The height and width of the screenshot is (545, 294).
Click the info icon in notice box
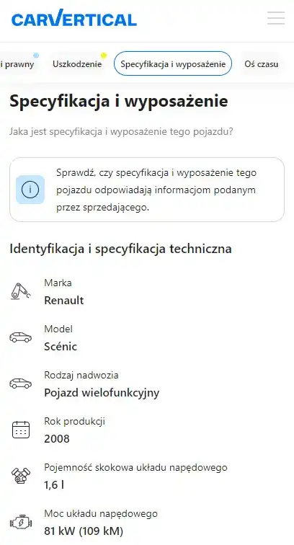30,190
